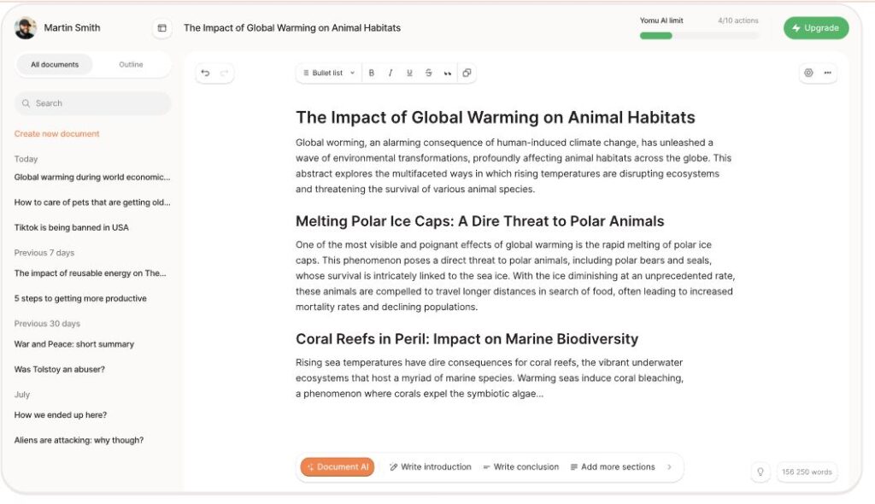Collapse the sidebar panel icon
The image size is (875, 504).
pos(161,28)
